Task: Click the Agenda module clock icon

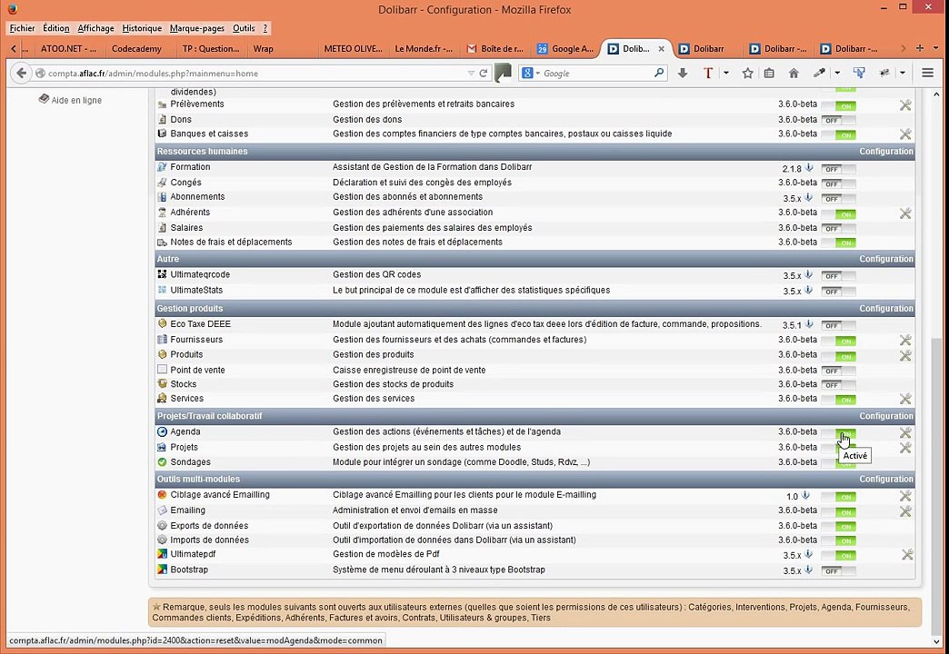Action: pos(162,432)
